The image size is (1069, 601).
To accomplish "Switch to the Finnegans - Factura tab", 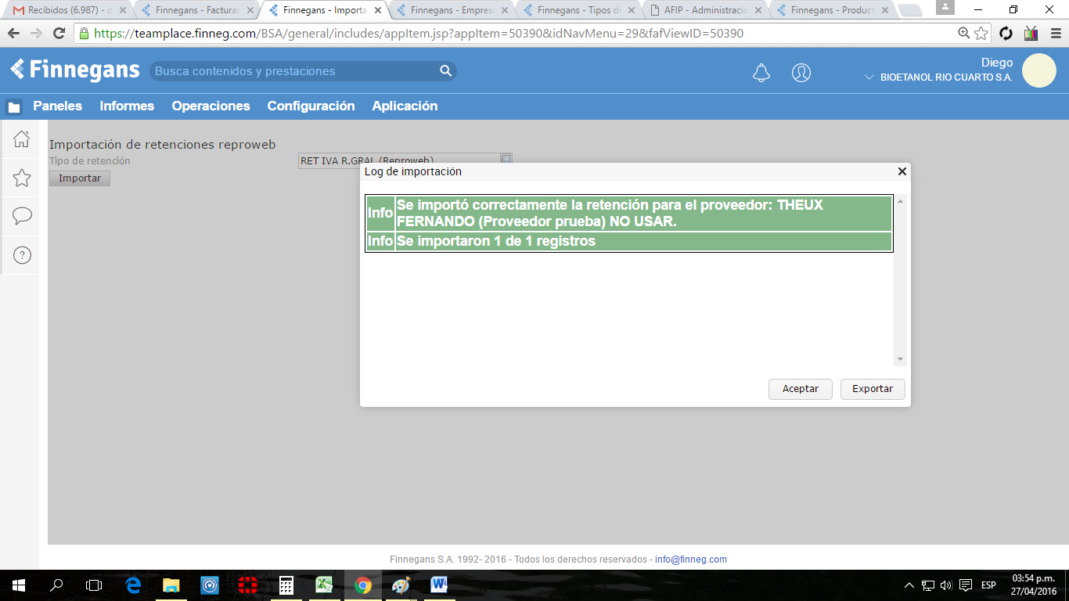I will (x=196, y=11).
